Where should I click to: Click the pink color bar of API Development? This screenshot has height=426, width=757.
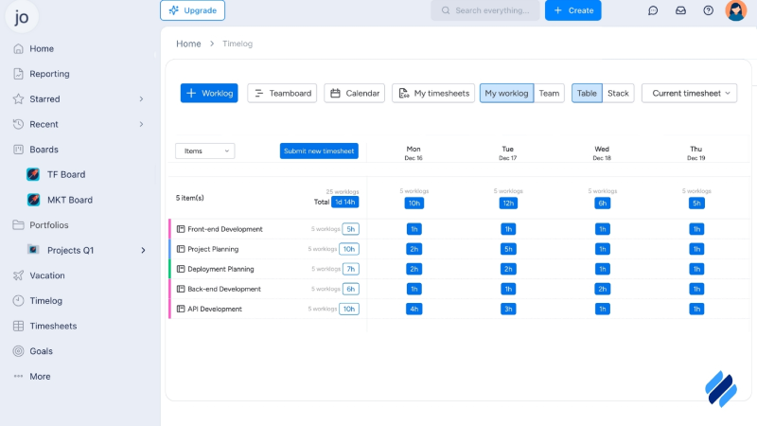[x=170, y=309]
